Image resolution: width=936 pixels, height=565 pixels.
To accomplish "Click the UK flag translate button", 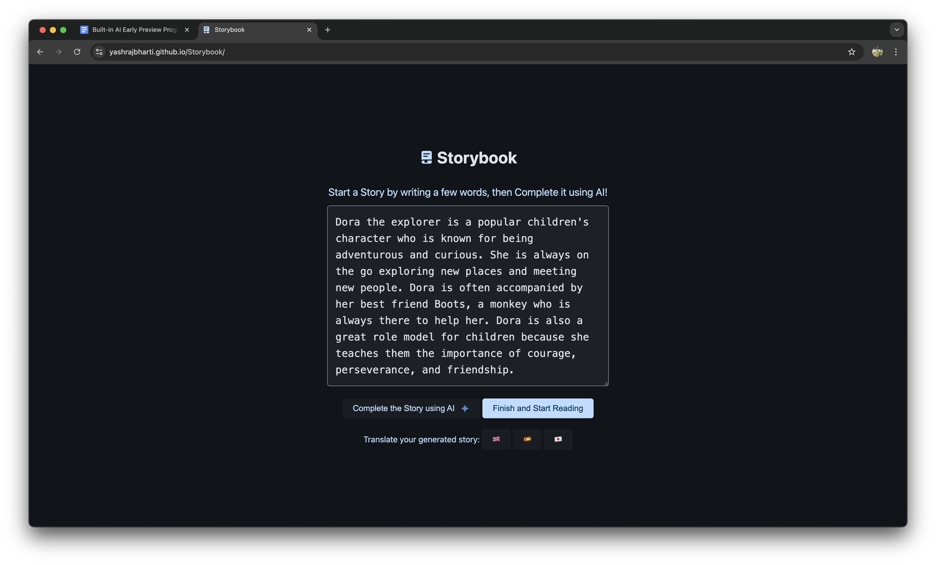I will tap(496, 440).
